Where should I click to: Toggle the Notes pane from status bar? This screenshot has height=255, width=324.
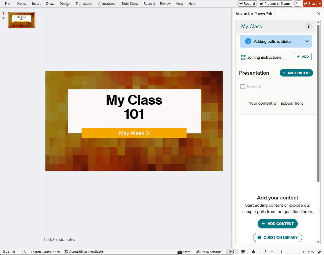184,252
